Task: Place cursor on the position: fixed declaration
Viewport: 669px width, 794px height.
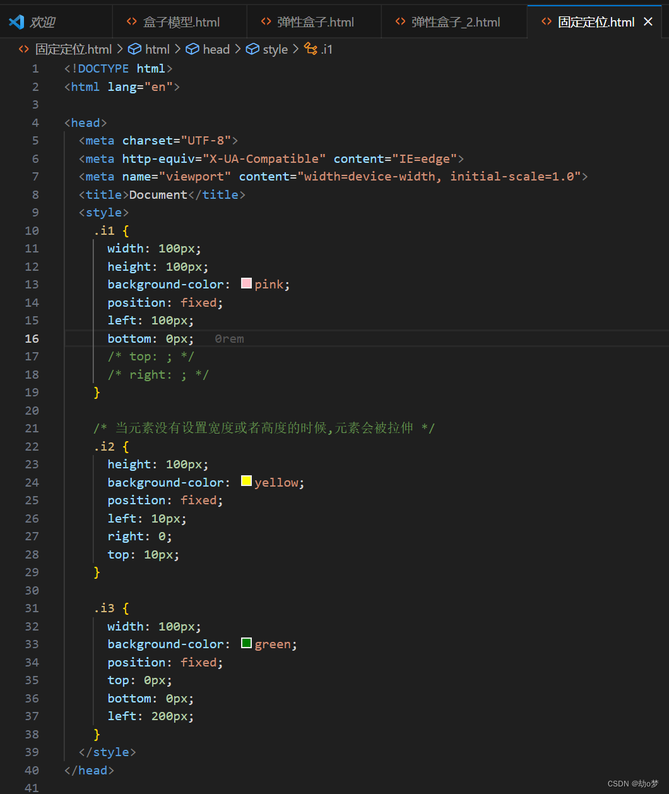Action: 164,302
